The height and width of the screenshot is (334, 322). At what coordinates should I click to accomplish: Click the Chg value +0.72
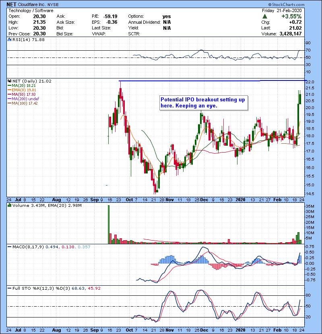click(x=295, y=22)
